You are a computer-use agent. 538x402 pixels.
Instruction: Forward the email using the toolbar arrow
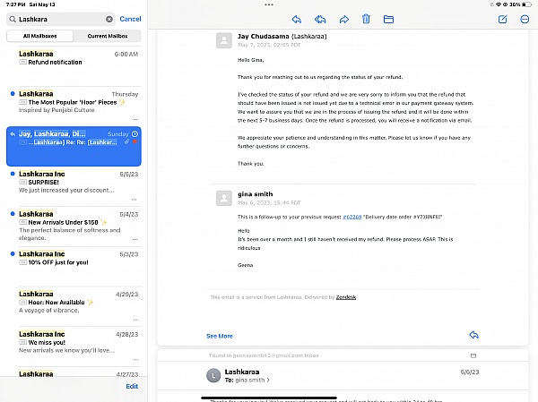pos(343,19)
